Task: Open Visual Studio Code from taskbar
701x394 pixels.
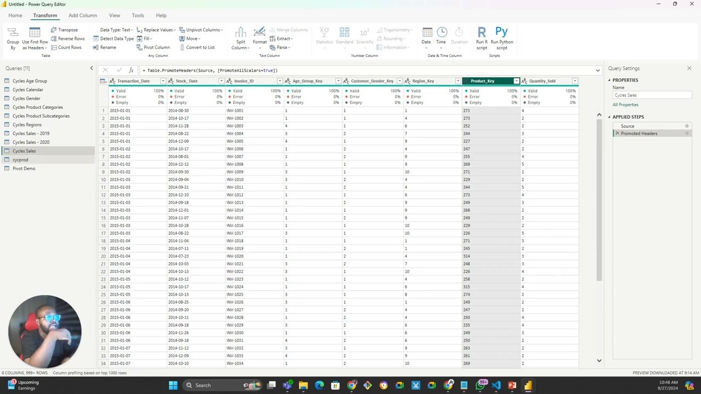Action: click(496, 385)
